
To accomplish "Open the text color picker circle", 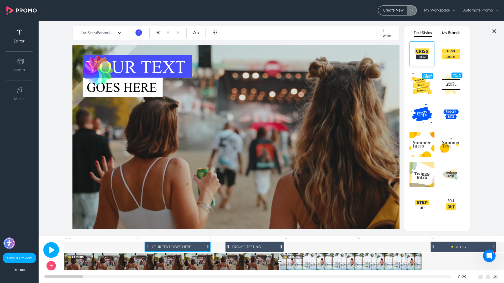I will pyautogui.click(x=139, y=33).
